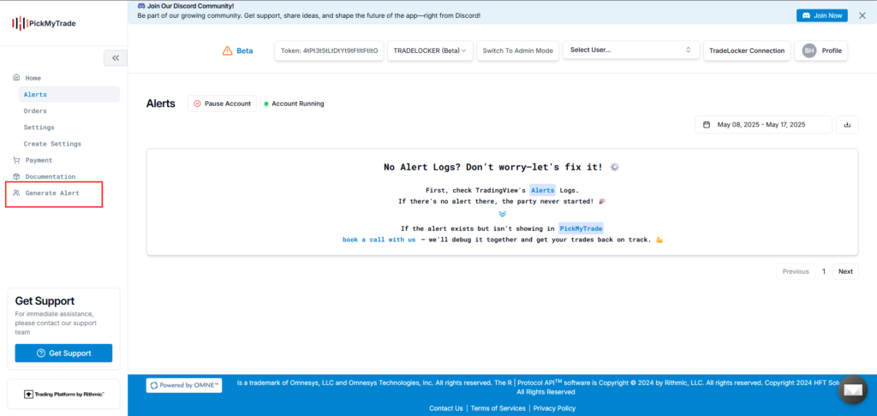Open the Privacy Policy footer link
The height and width of the screenshot is (416, 877).
[x=554, y=408]
